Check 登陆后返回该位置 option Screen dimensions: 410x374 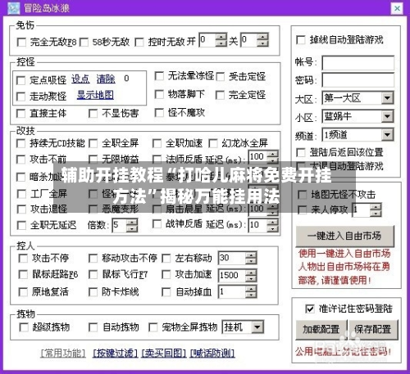coord(301,152)
